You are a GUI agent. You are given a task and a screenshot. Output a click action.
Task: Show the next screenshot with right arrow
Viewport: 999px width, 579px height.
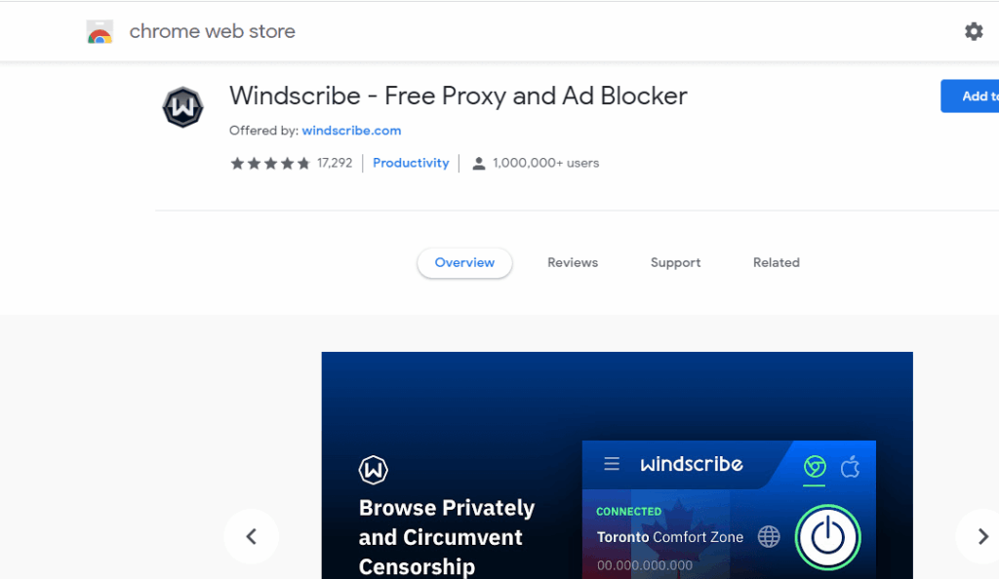click(x=982, y=536)
